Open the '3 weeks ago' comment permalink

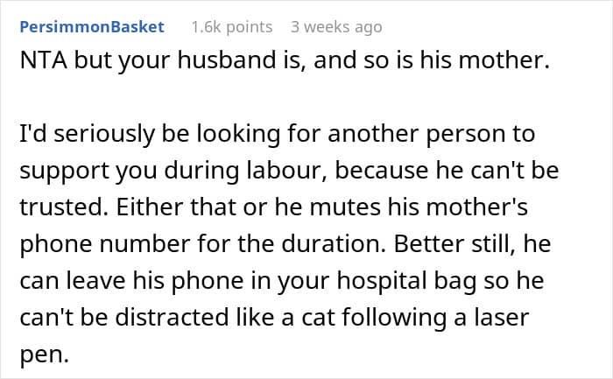336,27
